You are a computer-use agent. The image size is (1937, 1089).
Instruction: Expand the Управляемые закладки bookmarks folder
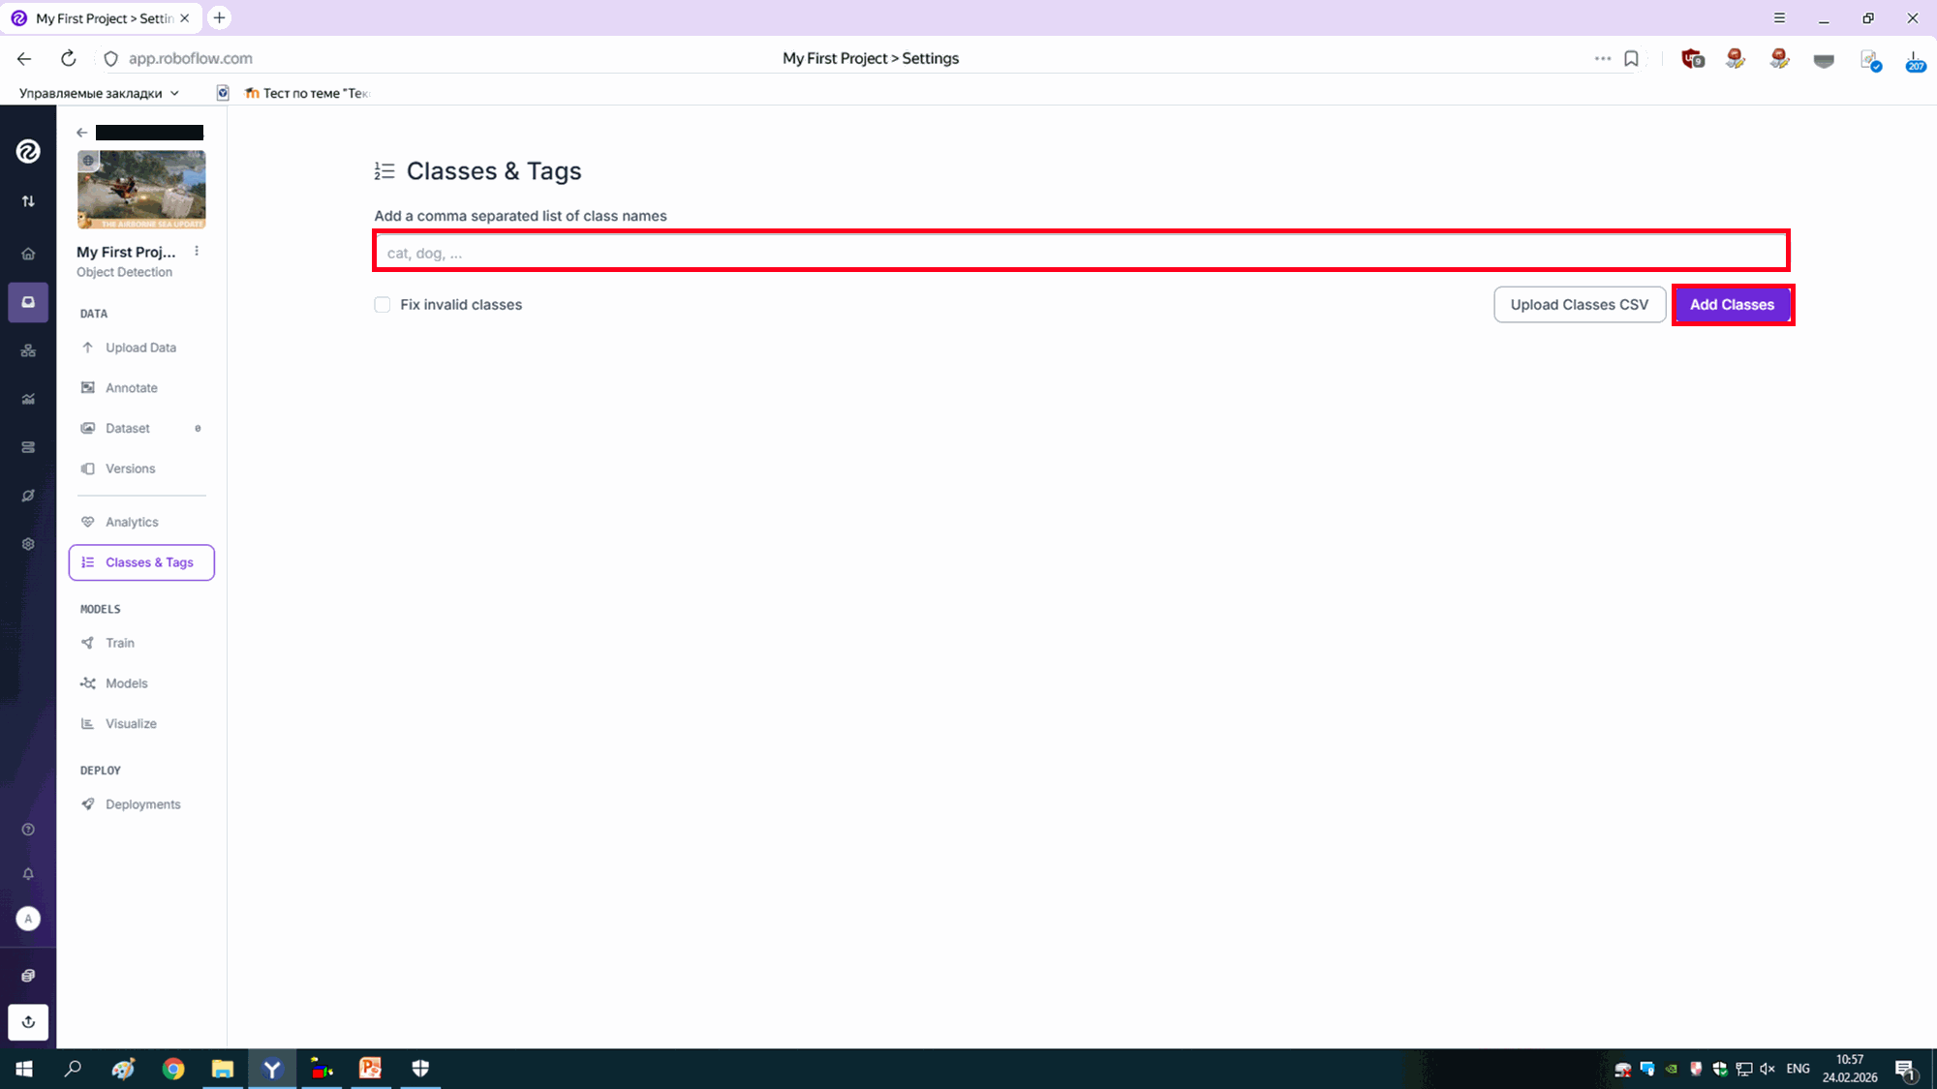[99, 93]
